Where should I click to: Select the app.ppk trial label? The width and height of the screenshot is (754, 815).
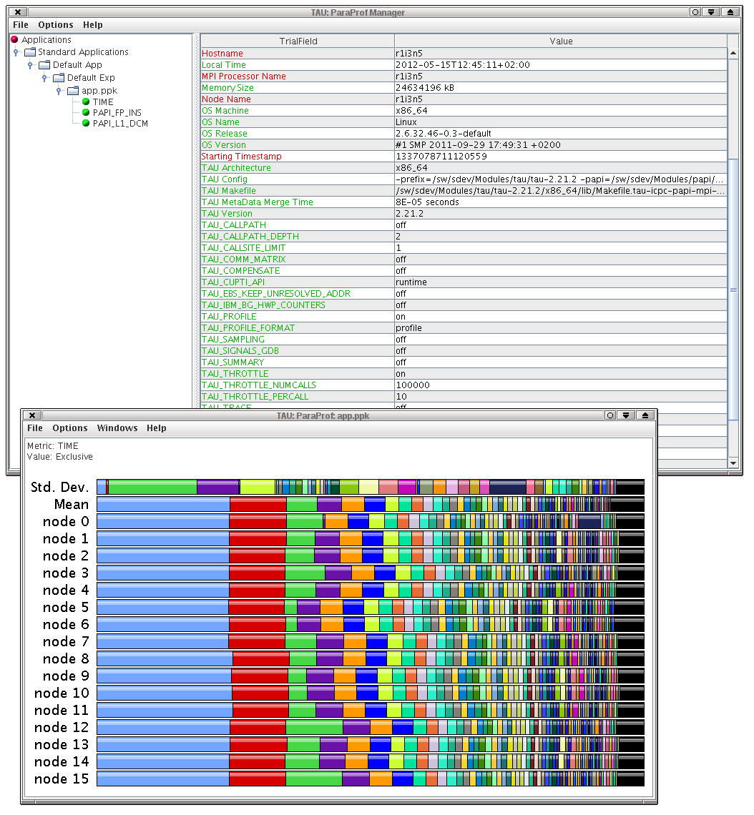pos(99,91)
